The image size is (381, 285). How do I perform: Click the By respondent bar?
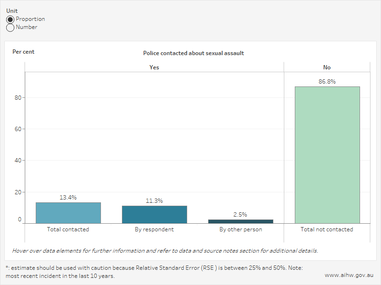[154, 214]
